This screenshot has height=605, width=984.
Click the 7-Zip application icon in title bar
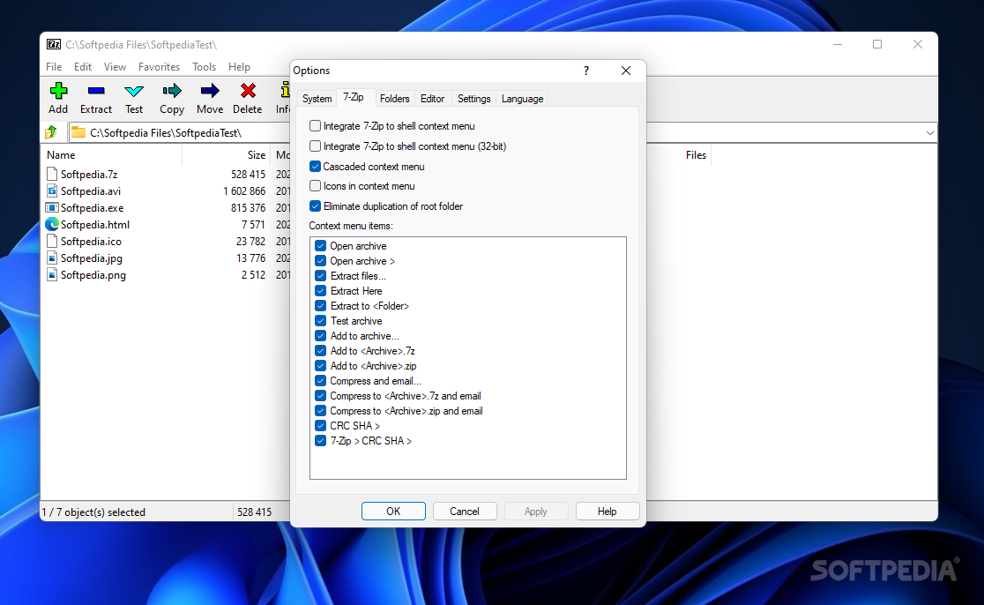coord(54,45)
